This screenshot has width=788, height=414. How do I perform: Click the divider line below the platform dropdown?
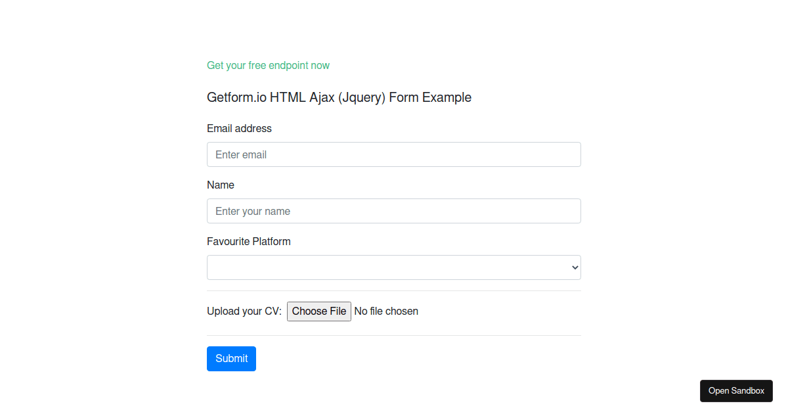click(x=394, y=290)
